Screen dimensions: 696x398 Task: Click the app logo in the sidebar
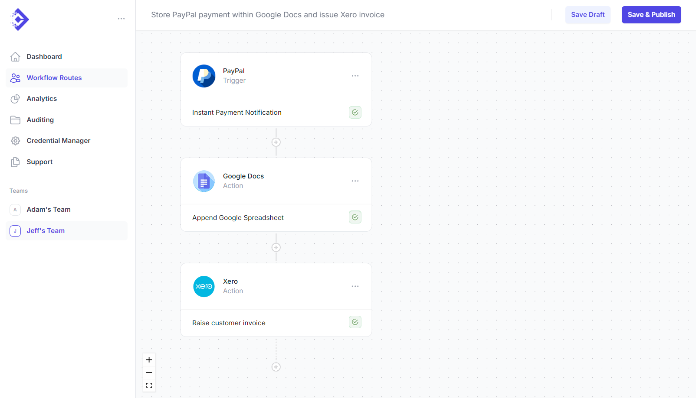(19, 19)
